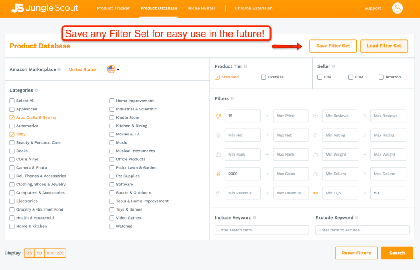The width and height of the screenshot is (420, 270).
Task: Click the sellers people icon
Action: (x=316, y=174)
